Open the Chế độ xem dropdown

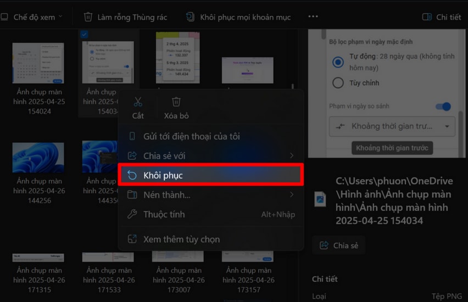click(x=32, y=17)
